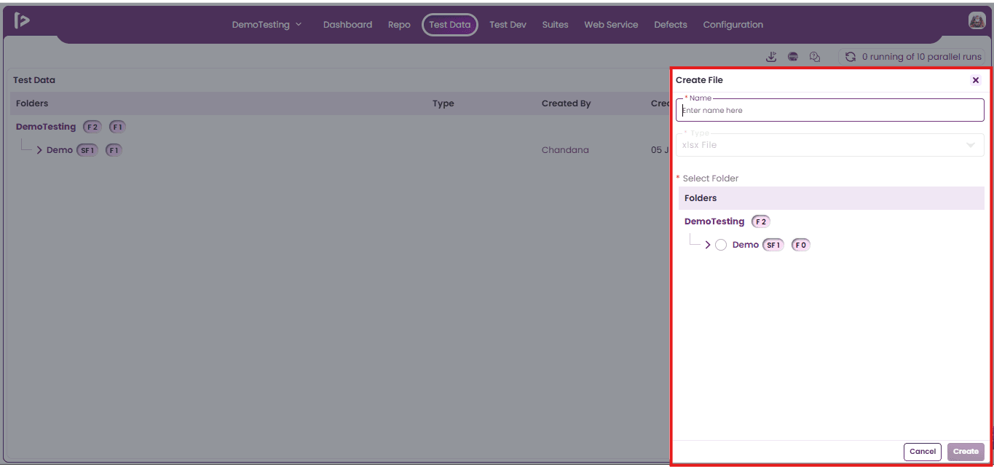Click the F 2 badge in Create File panel
This screenshot has height=467, width=994.
click(x=761, y=221)
